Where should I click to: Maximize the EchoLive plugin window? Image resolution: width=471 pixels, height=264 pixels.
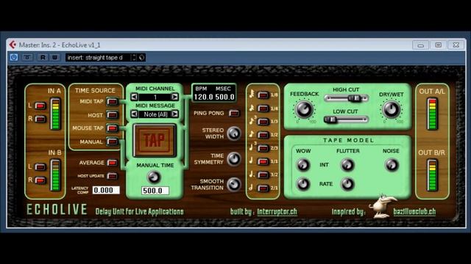[x=439, y=45]
